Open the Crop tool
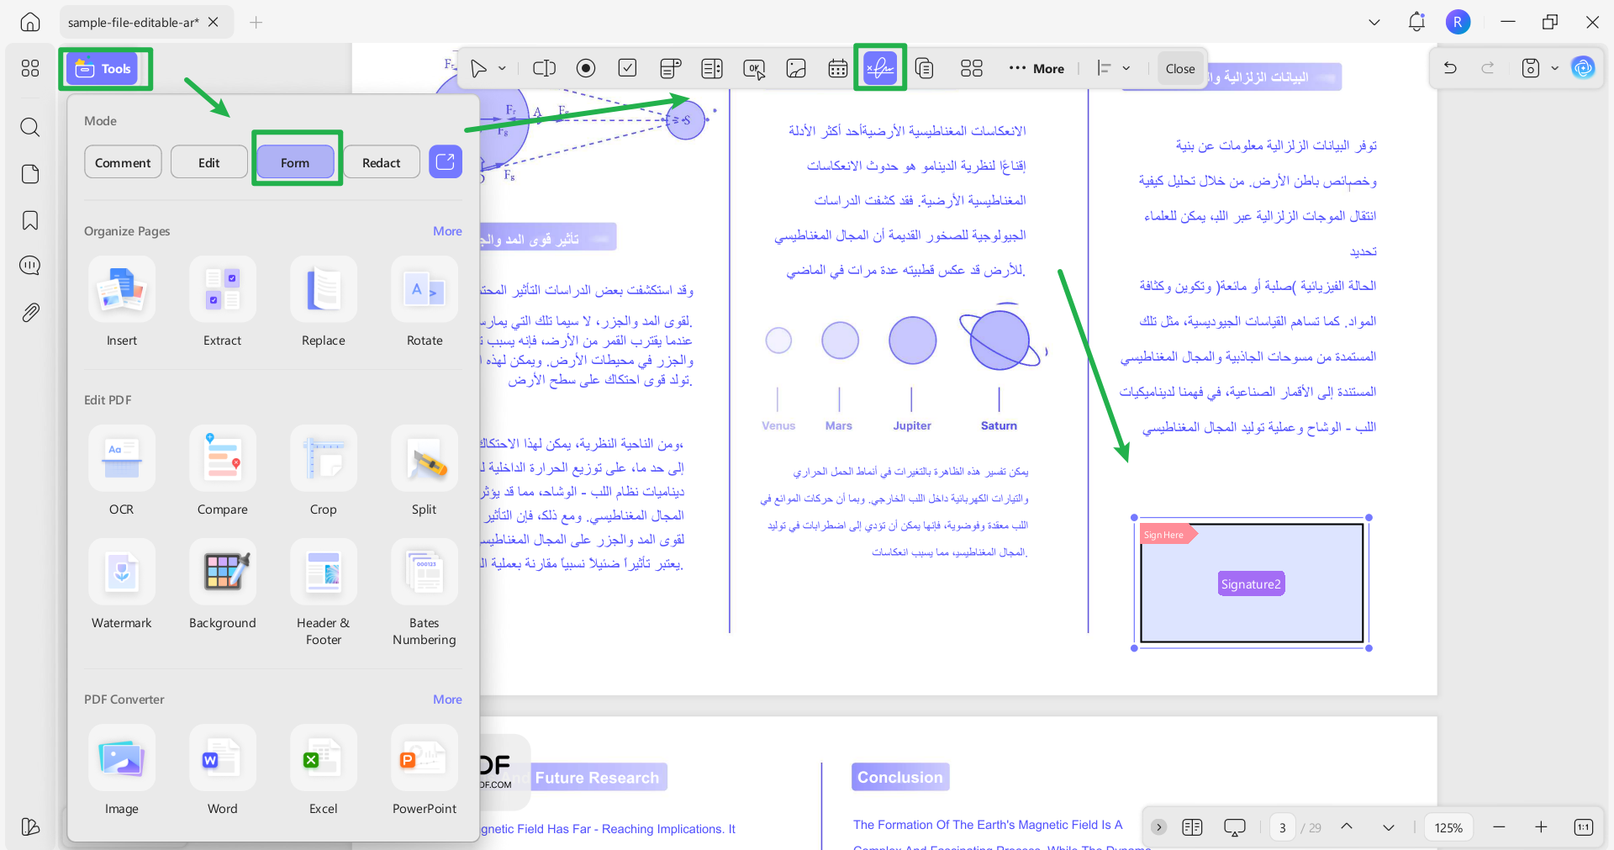 coord(324,472)
